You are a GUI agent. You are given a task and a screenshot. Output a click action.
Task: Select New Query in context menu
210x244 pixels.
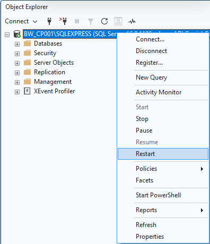click(163, 77)
